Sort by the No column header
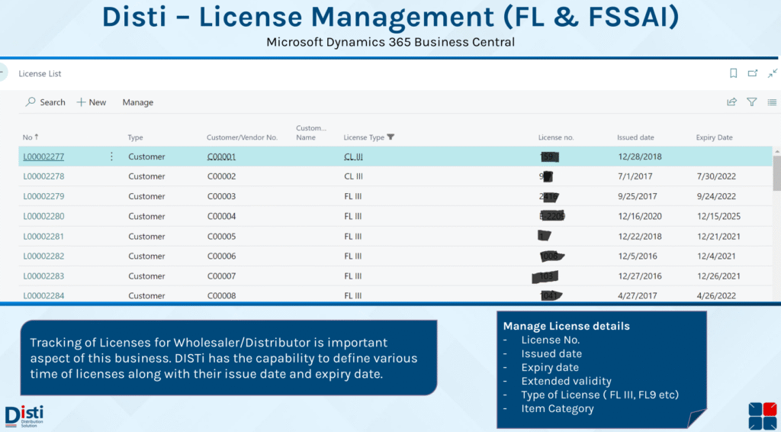 (30, 137)
